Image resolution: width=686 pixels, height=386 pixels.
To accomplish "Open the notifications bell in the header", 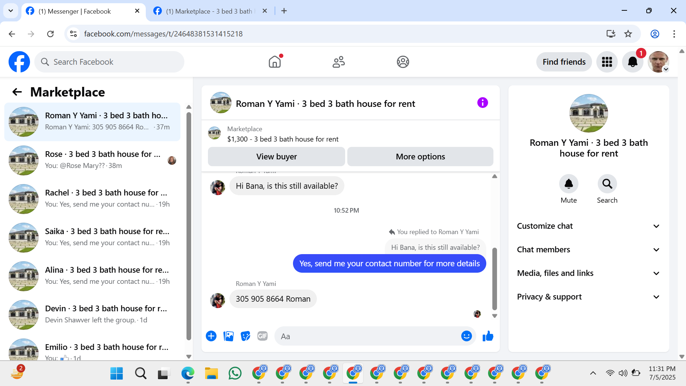I will point(632,62).
